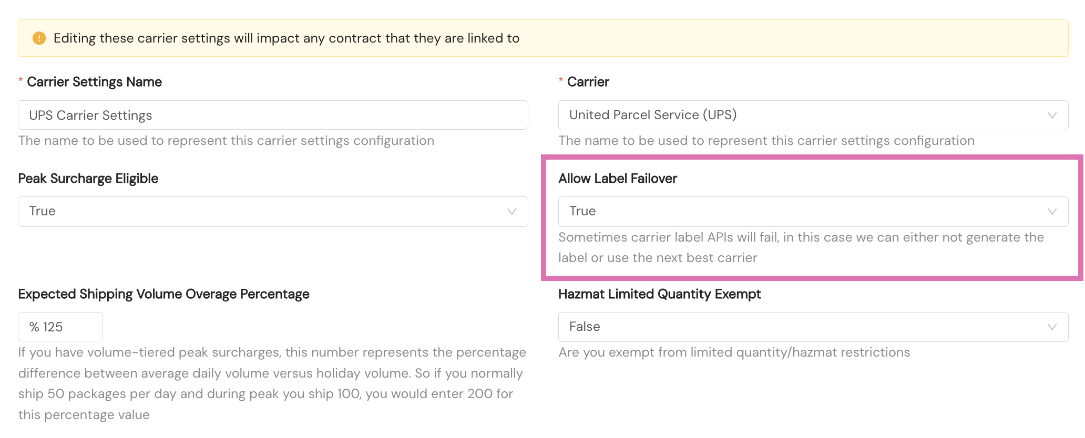Click the hazmat restrictions exemption help text

[734, 352]
